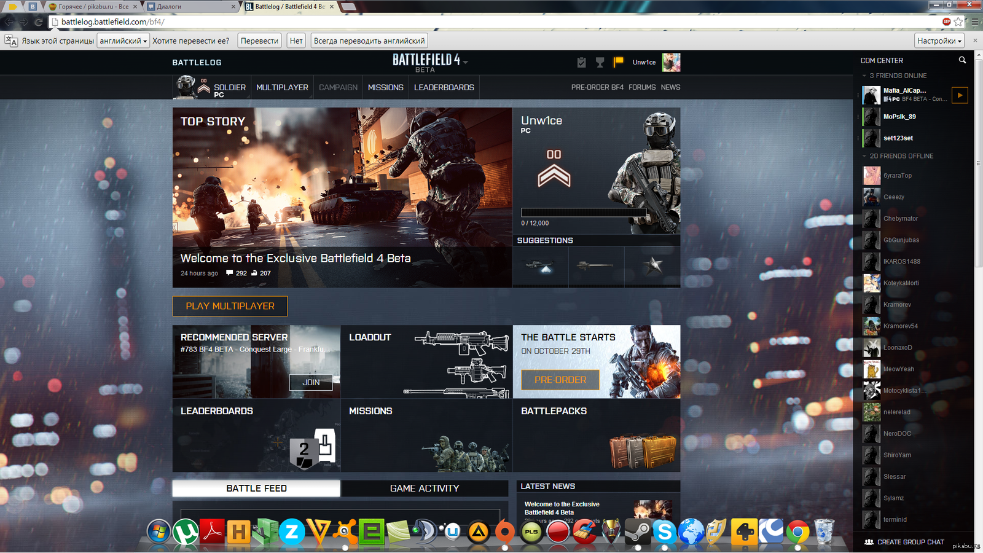Screen dimensions: 983x553
Task: Search friends in Com Center
Action: (x=962, y=60)
